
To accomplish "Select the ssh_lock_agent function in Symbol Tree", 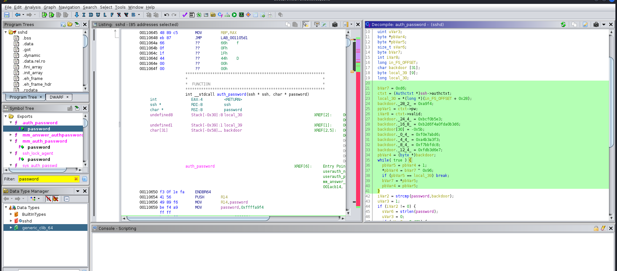I will point(38,153).
